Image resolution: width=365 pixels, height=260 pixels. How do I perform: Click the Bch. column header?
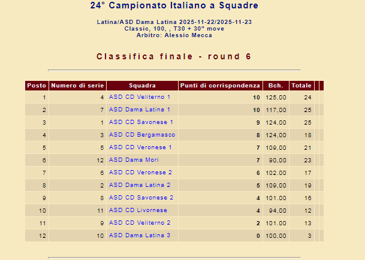click(x=276, y=86)
